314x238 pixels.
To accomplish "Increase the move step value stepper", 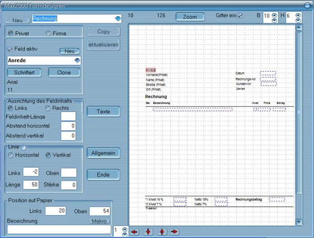I will click(x=125, y=229).
